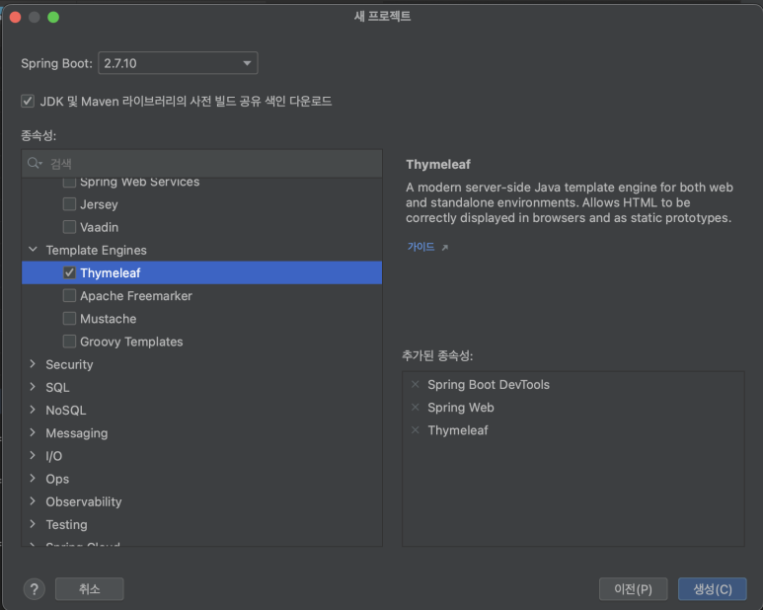
Task: Uncheck the Thymeleaf checkbox
Action: click(69, 272)
